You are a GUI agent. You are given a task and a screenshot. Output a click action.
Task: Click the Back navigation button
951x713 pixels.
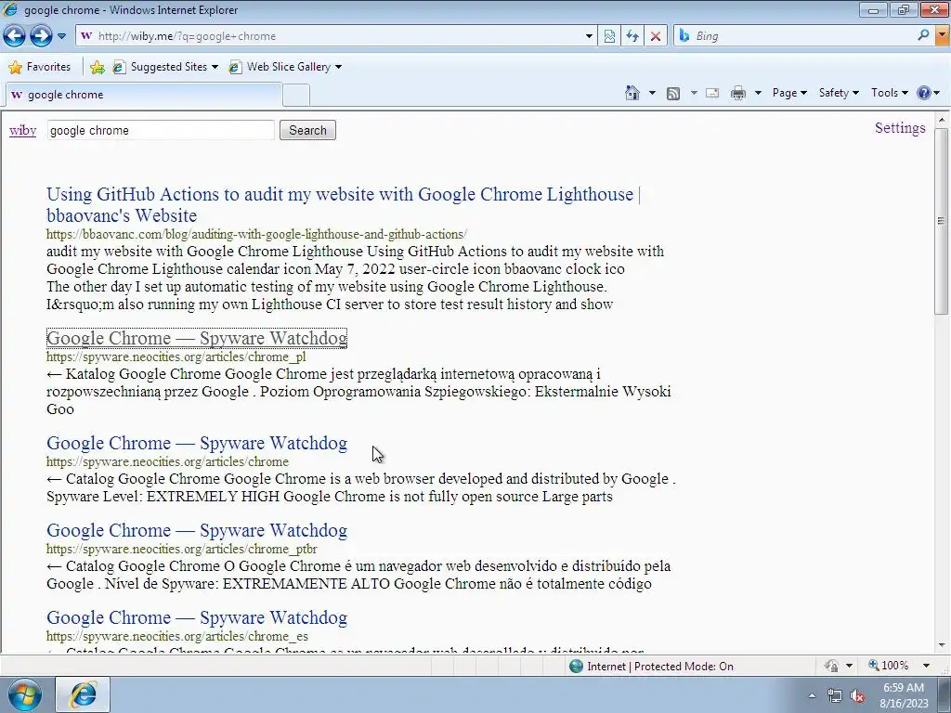coord(14,36)
